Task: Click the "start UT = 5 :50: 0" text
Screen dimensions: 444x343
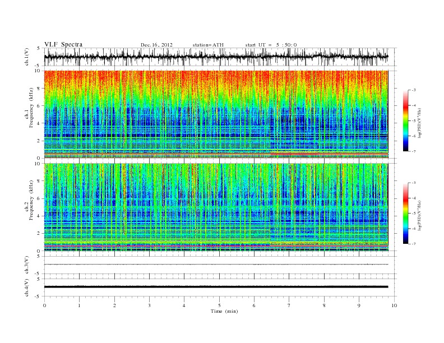Action: click(x=271, y=45)
